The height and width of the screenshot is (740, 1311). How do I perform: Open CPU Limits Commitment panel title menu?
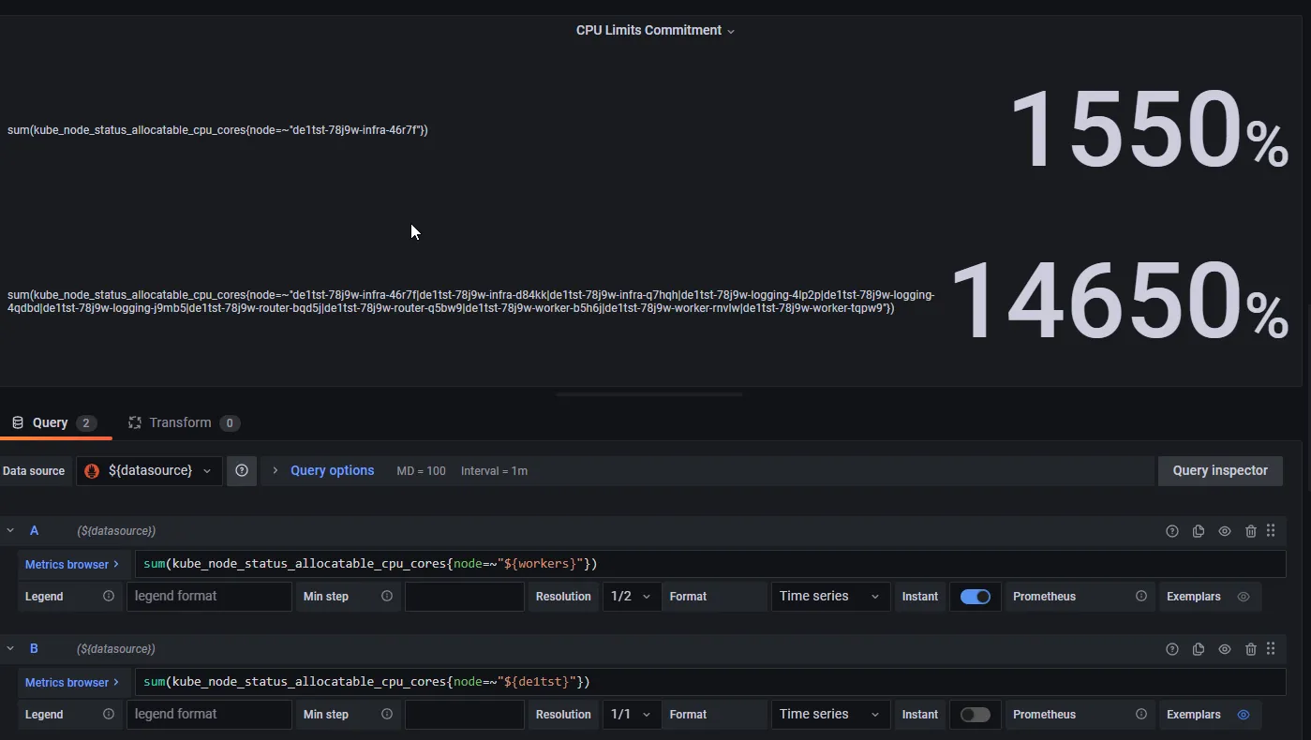(x=655, y=30)
